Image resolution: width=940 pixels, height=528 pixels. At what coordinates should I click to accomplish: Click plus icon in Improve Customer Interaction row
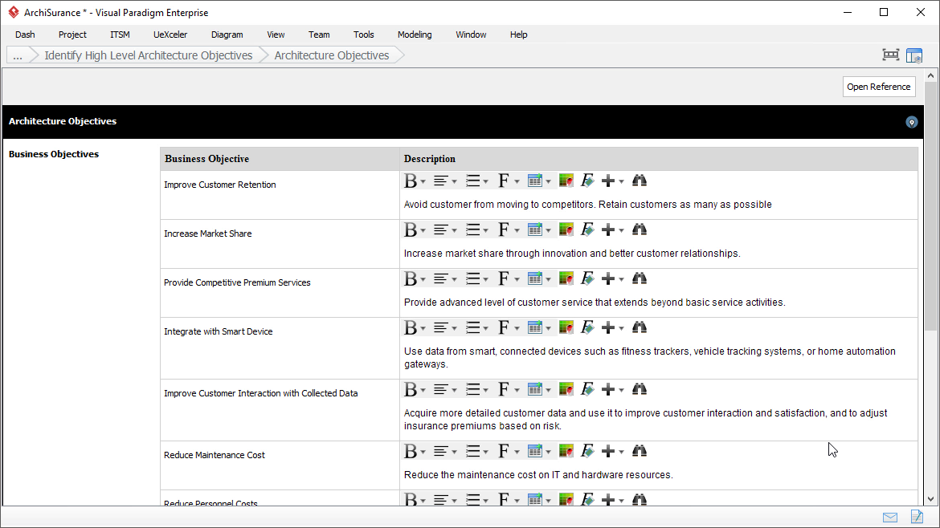click(x=608, y=390)
